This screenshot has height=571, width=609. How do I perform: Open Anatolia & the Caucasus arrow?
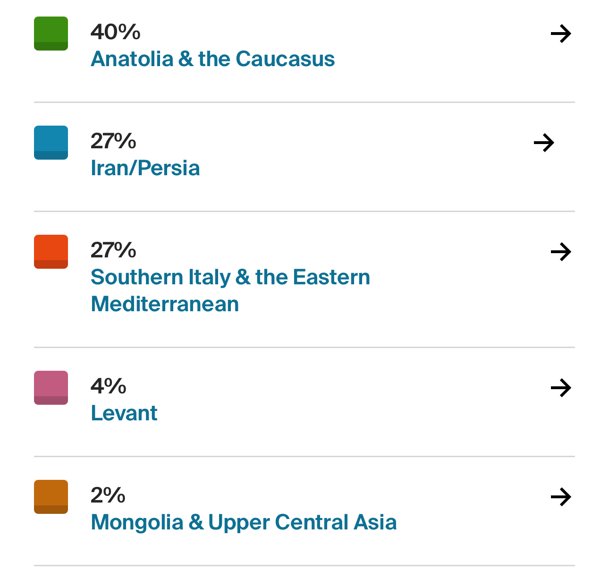[x=561, y=34]
